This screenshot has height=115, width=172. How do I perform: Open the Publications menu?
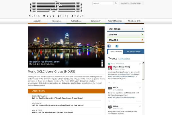pos(76,21)
